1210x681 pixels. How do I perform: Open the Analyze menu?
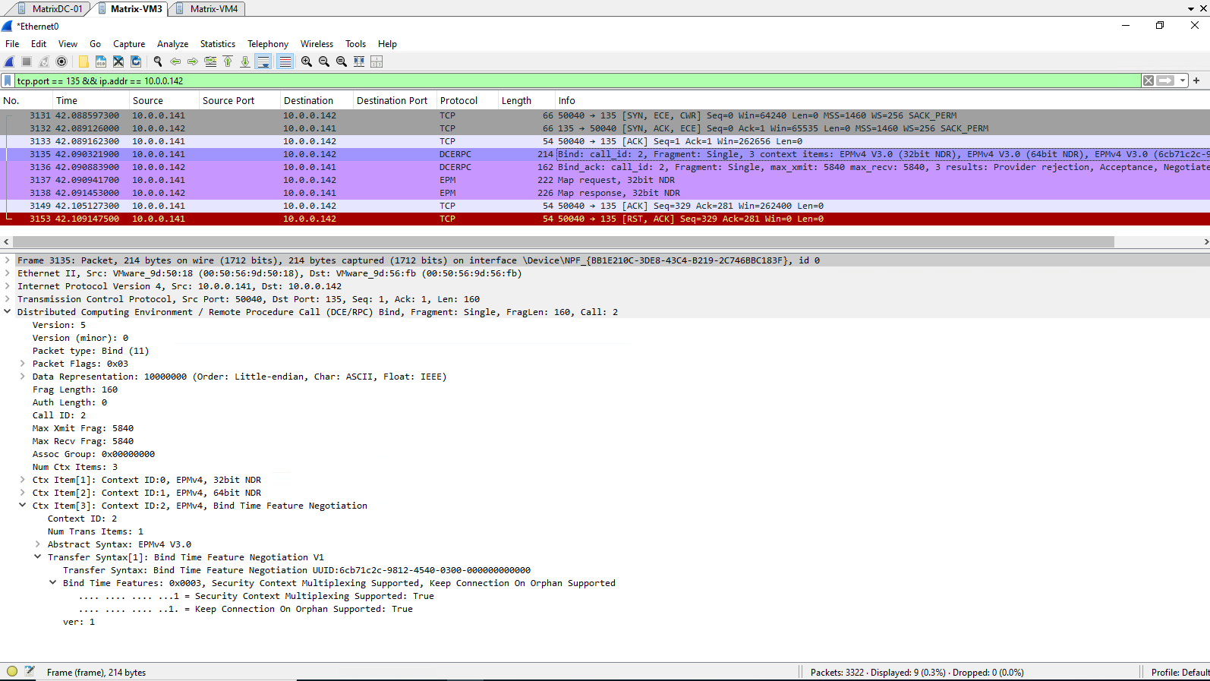172,44
